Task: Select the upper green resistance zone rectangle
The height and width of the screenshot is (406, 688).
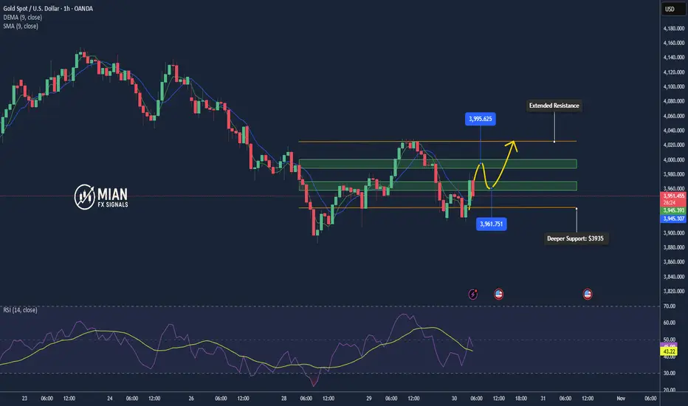Action: [438, 164]
